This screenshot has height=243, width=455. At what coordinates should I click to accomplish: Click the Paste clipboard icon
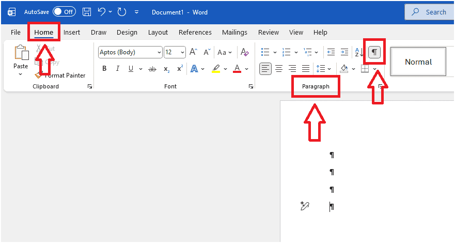click(21, 53)
